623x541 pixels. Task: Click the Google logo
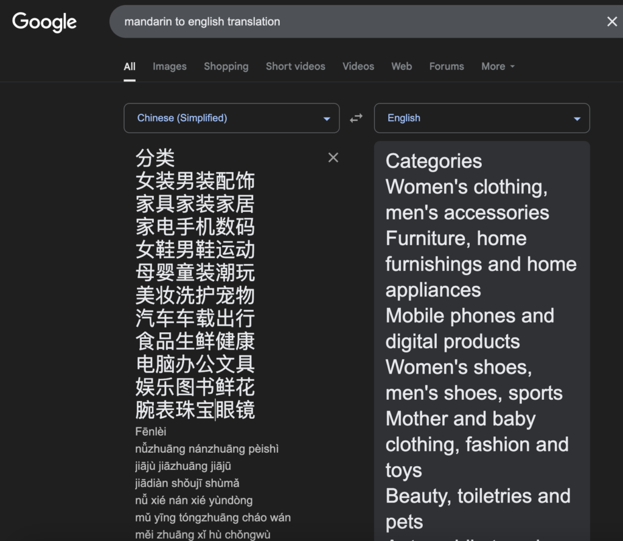[44, 22]
